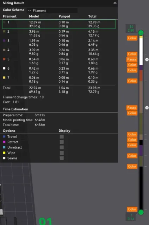Toggle the Retract display checkbox
Screen dimensions: 149x225
point(62,142)
